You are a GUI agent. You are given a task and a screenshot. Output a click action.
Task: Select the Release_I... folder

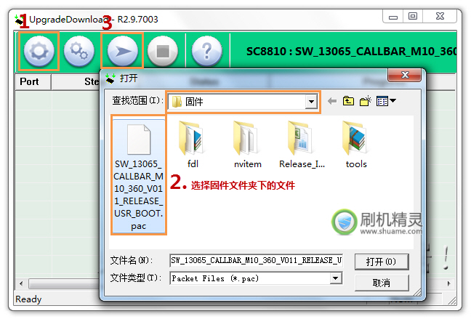302,145
